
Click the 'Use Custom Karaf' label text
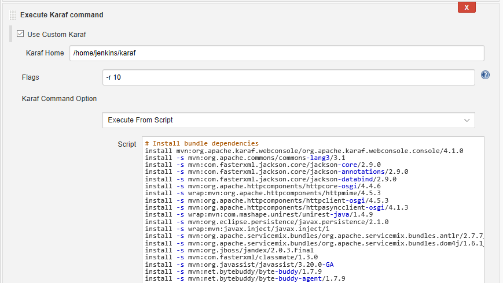(x=57, y=35)
